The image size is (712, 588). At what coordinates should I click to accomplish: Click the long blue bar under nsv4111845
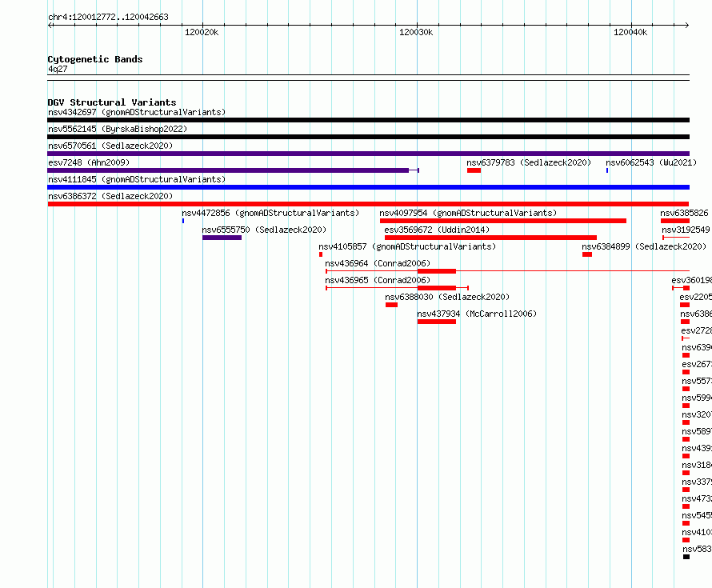368,187
